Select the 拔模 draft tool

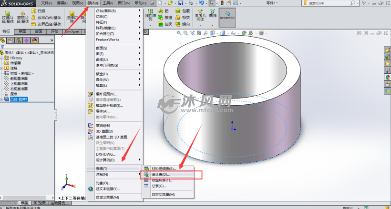click(x=165, y=18)
